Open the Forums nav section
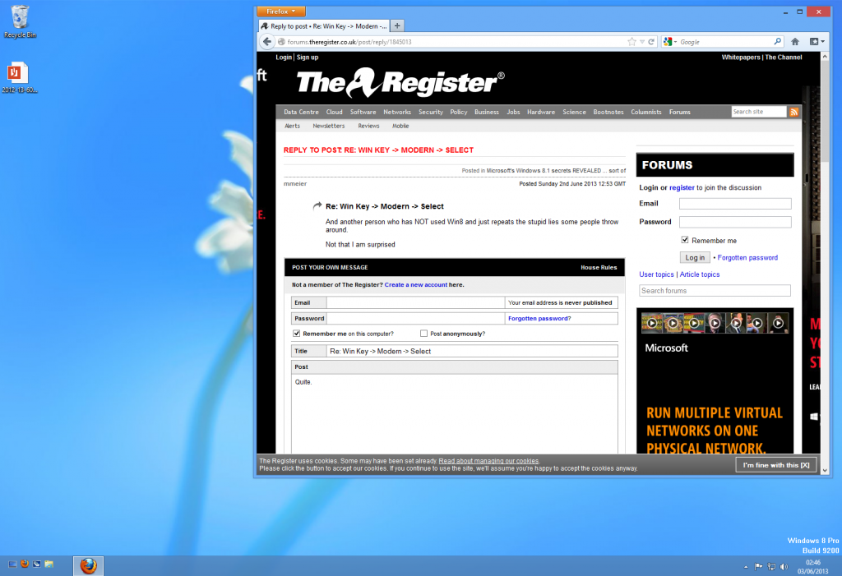Image resolution: width=842 pixels, height=576 pixels. click(680, 112)
